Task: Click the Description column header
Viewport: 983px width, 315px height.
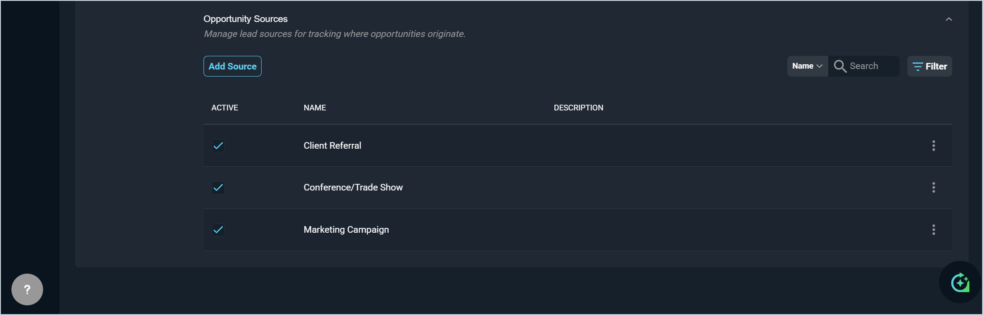Action: 578,108
